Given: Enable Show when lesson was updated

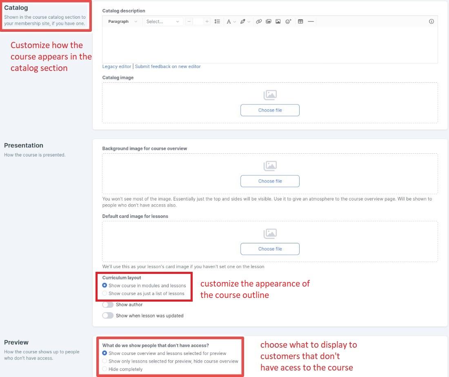Looking at the screenshot, I should [x=108, y=315].
